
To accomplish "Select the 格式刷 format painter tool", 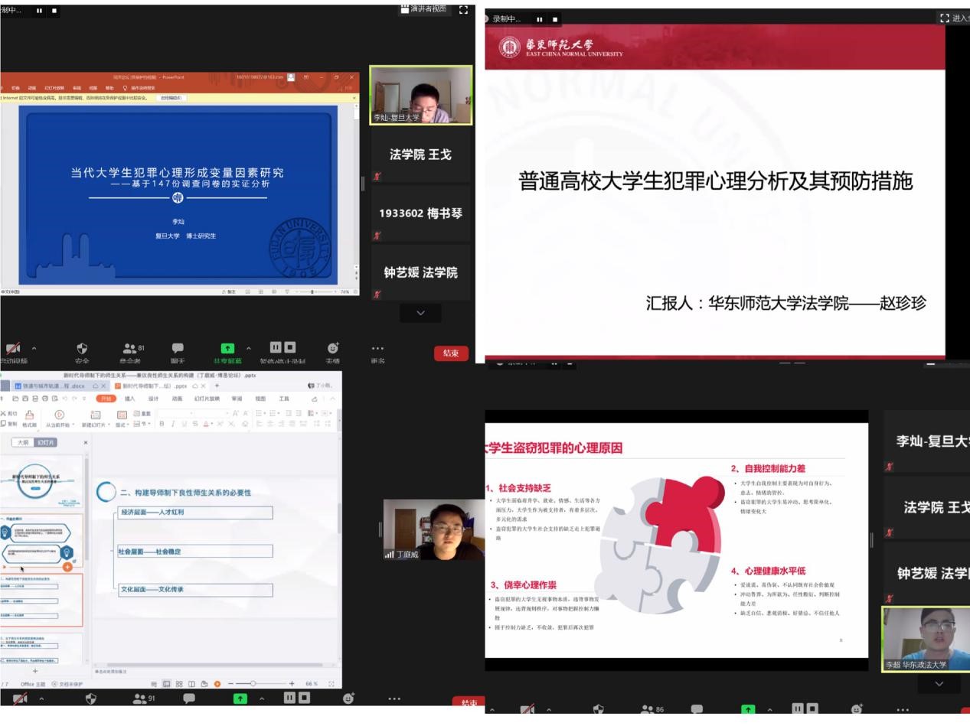I will [29, 419].
